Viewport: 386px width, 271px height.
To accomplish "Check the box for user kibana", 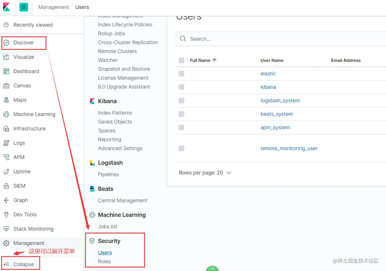I will [x=181, y=87].
